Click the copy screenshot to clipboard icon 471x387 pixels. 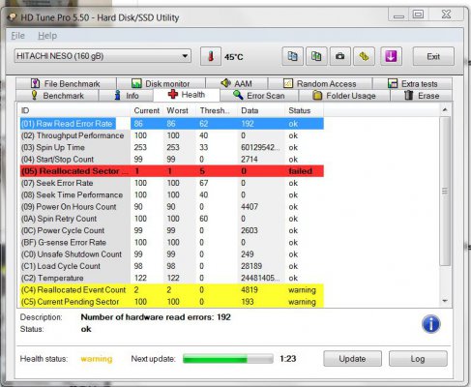(316, 56)
